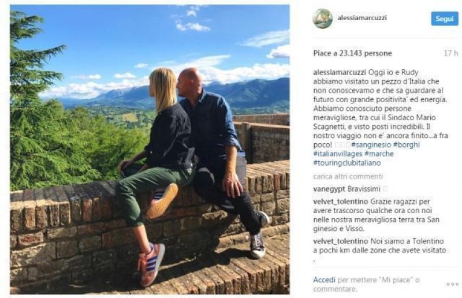Expand comments with carica altri commenti
462x298 pixels.
pos(348,176)
